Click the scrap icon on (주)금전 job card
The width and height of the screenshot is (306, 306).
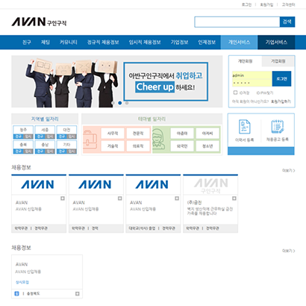(x=234, y=199)
